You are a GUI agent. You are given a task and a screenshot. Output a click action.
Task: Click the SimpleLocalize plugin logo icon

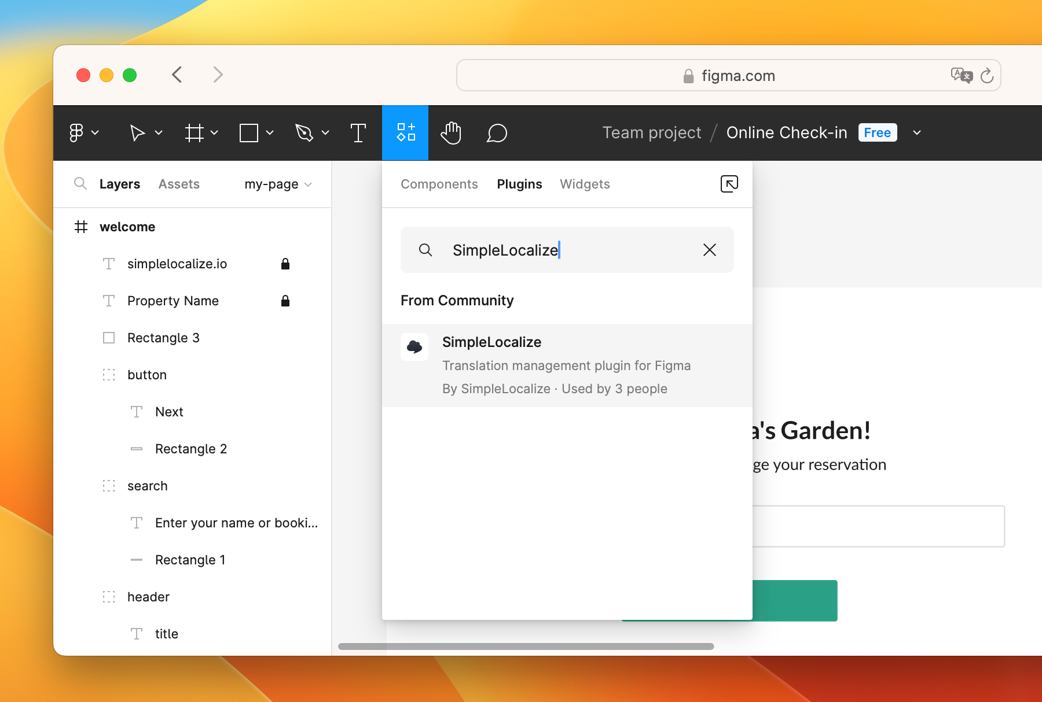tap(414, 347)
